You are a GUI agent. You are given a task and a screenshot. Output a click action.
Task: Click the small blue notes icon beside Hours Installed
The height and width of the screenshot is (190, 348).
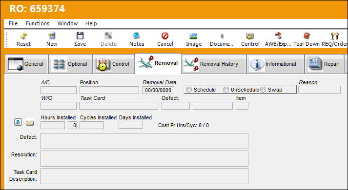click(18, 122)
